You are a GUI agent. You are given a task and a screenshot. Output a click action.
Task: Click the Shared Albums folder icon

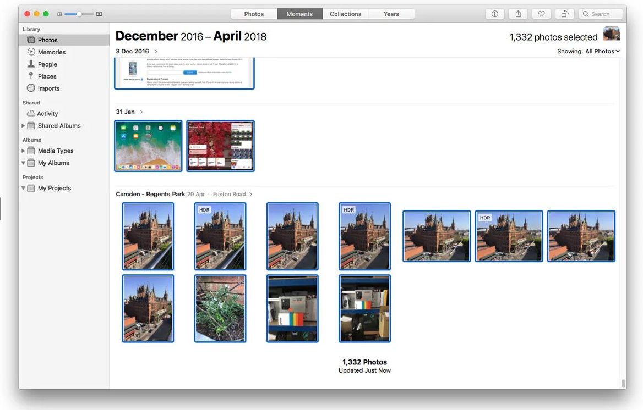click(x=31, y=125)
